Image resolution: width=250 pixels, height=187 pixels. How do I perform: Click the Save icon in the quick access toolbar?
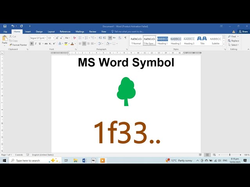tap(5, 26)
